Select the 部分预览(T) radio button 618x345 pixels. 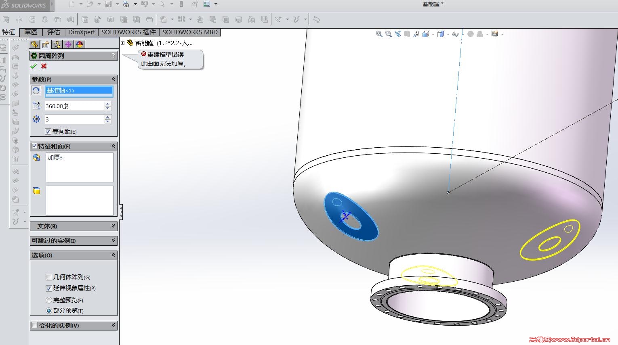tap(49, 311)
